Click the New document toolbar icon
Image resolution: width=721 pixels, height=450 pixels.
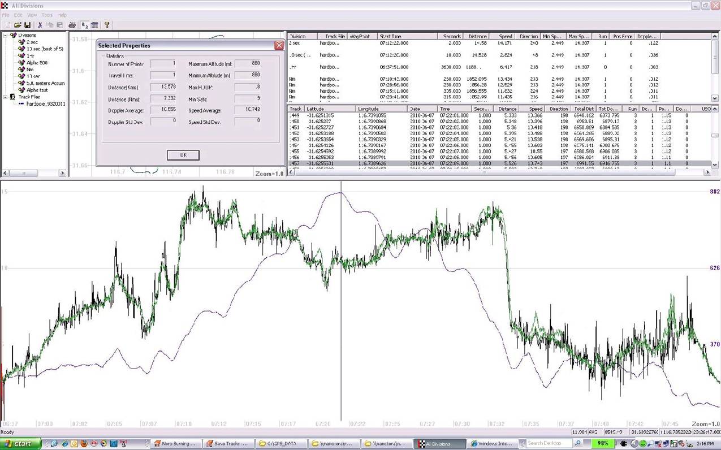[8, 25]
